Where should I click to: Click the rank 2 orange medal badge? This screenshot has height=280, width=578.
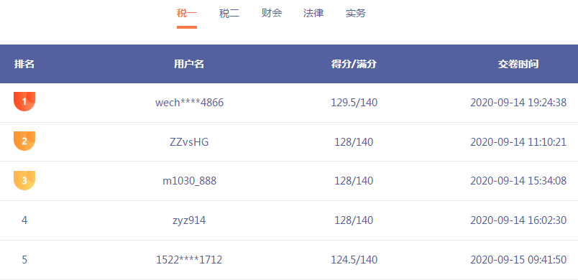click(x=24, y=141)
